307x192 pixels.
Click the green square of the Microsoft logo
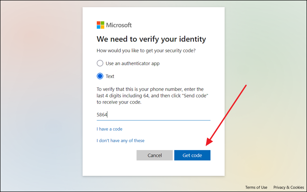point(103,23)
